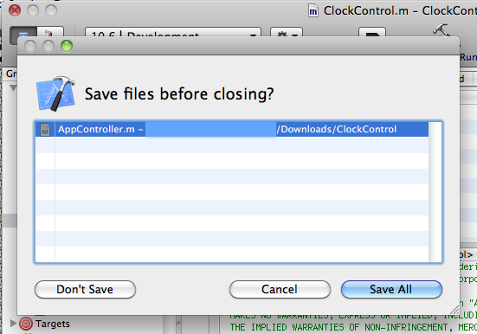Click the file list vertical scrollbar track
Viewport: 477px width, 334px height.
point(435,191)
